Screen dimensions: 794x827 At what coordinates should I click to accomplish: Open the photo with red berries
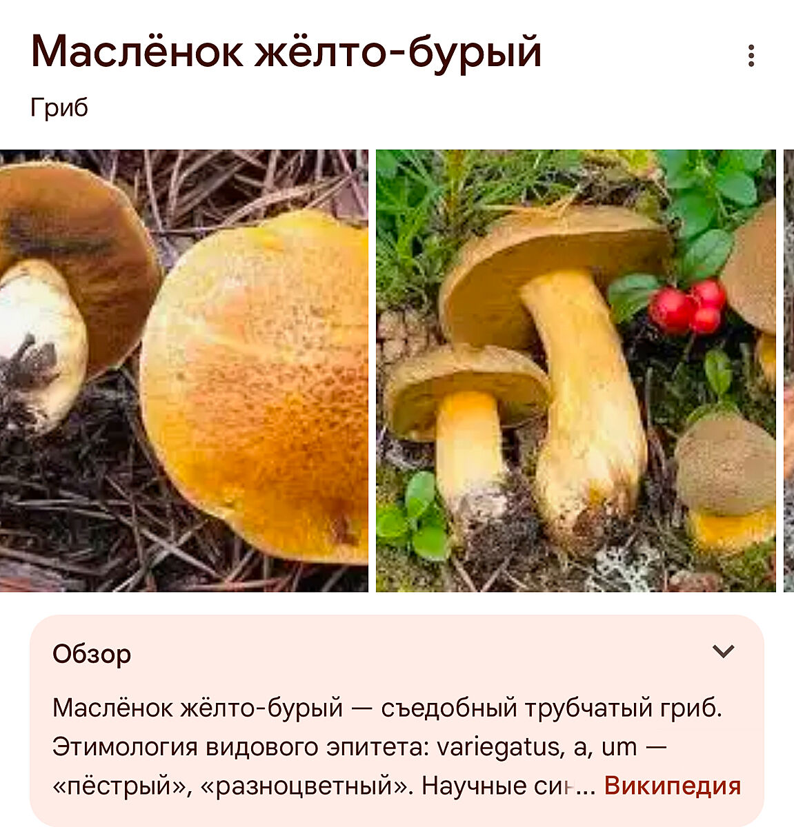pyautogui.click(x=575, y=371)
